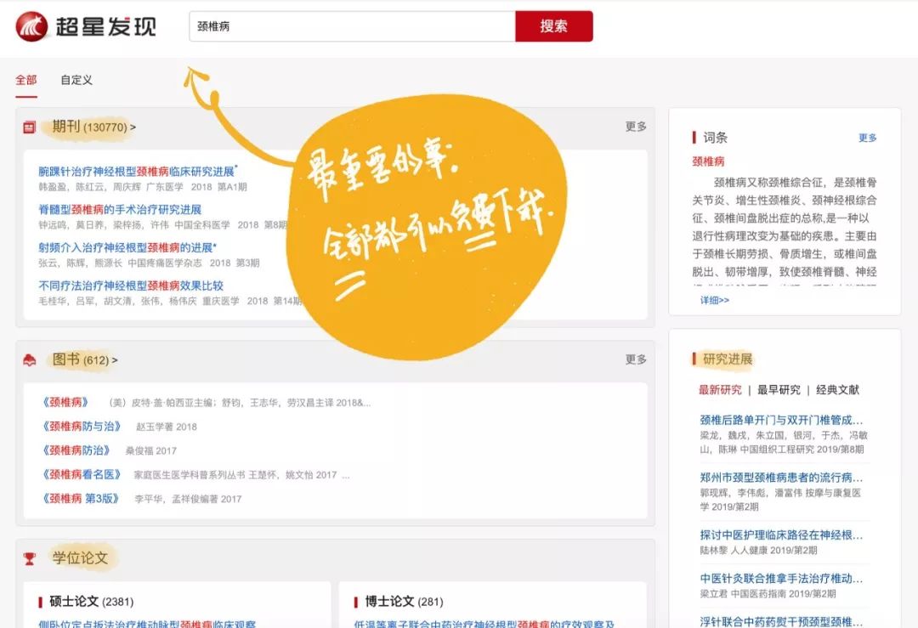Open article 腕踝针治疗神经根型颈椎病临床研究进展
The height and width of the screenshot is (628, 918).
click(x=138, y=171)
